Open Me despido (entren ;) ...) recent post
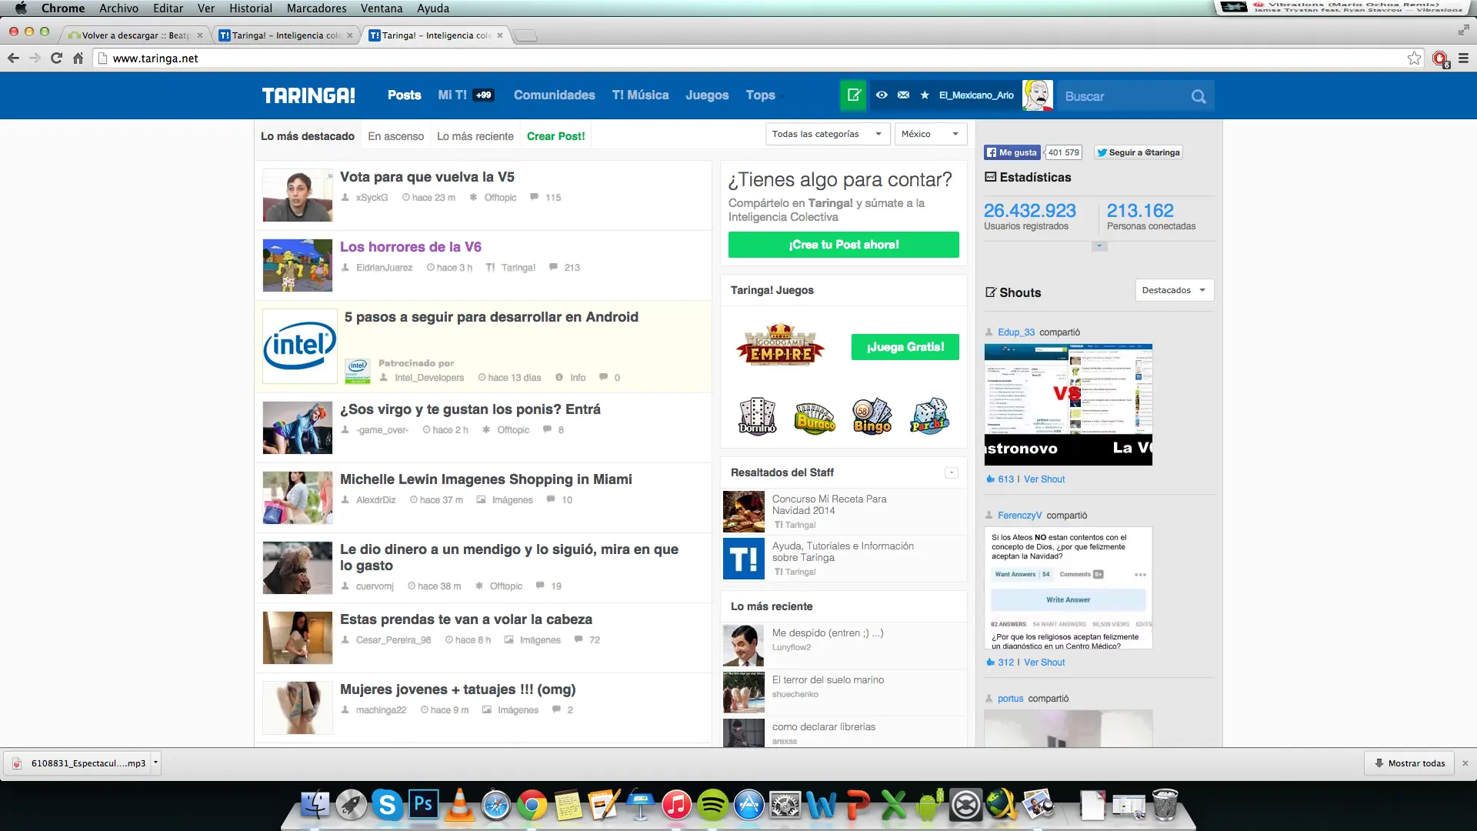 [828, 633]
